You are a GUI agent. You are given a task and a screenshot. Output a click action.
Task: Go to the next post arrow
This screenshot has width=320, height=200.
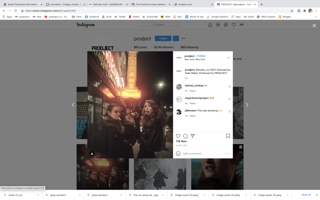coord(247,105)
